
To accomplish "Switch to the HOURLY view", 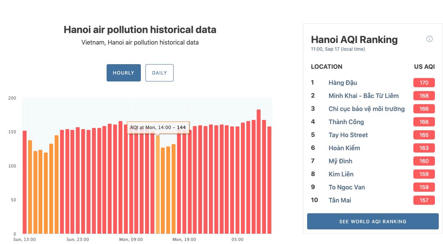I will 124,73.
